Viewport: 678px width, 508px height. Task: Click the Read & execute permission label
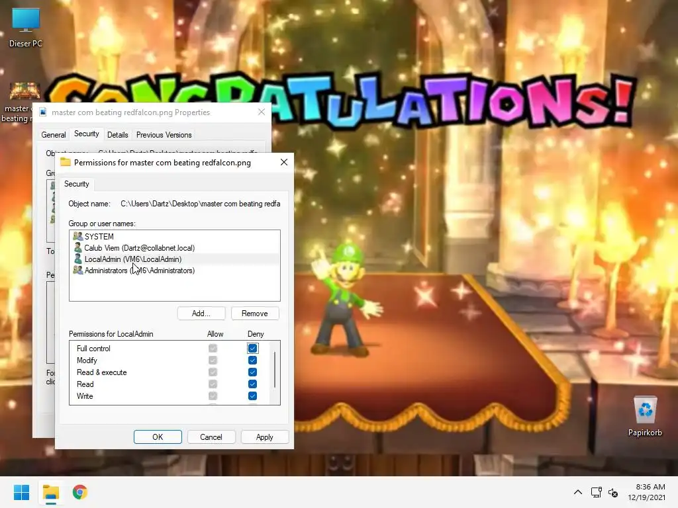pos(101,372)
